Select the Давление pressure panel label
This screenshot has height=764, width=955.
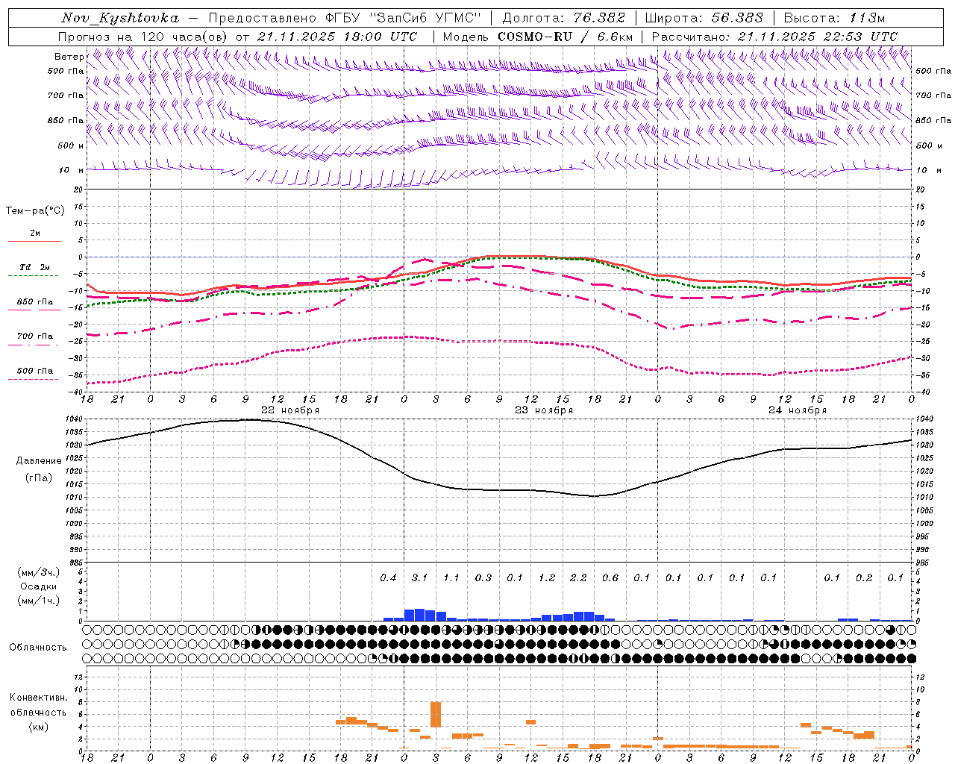[x=38, y=461]
